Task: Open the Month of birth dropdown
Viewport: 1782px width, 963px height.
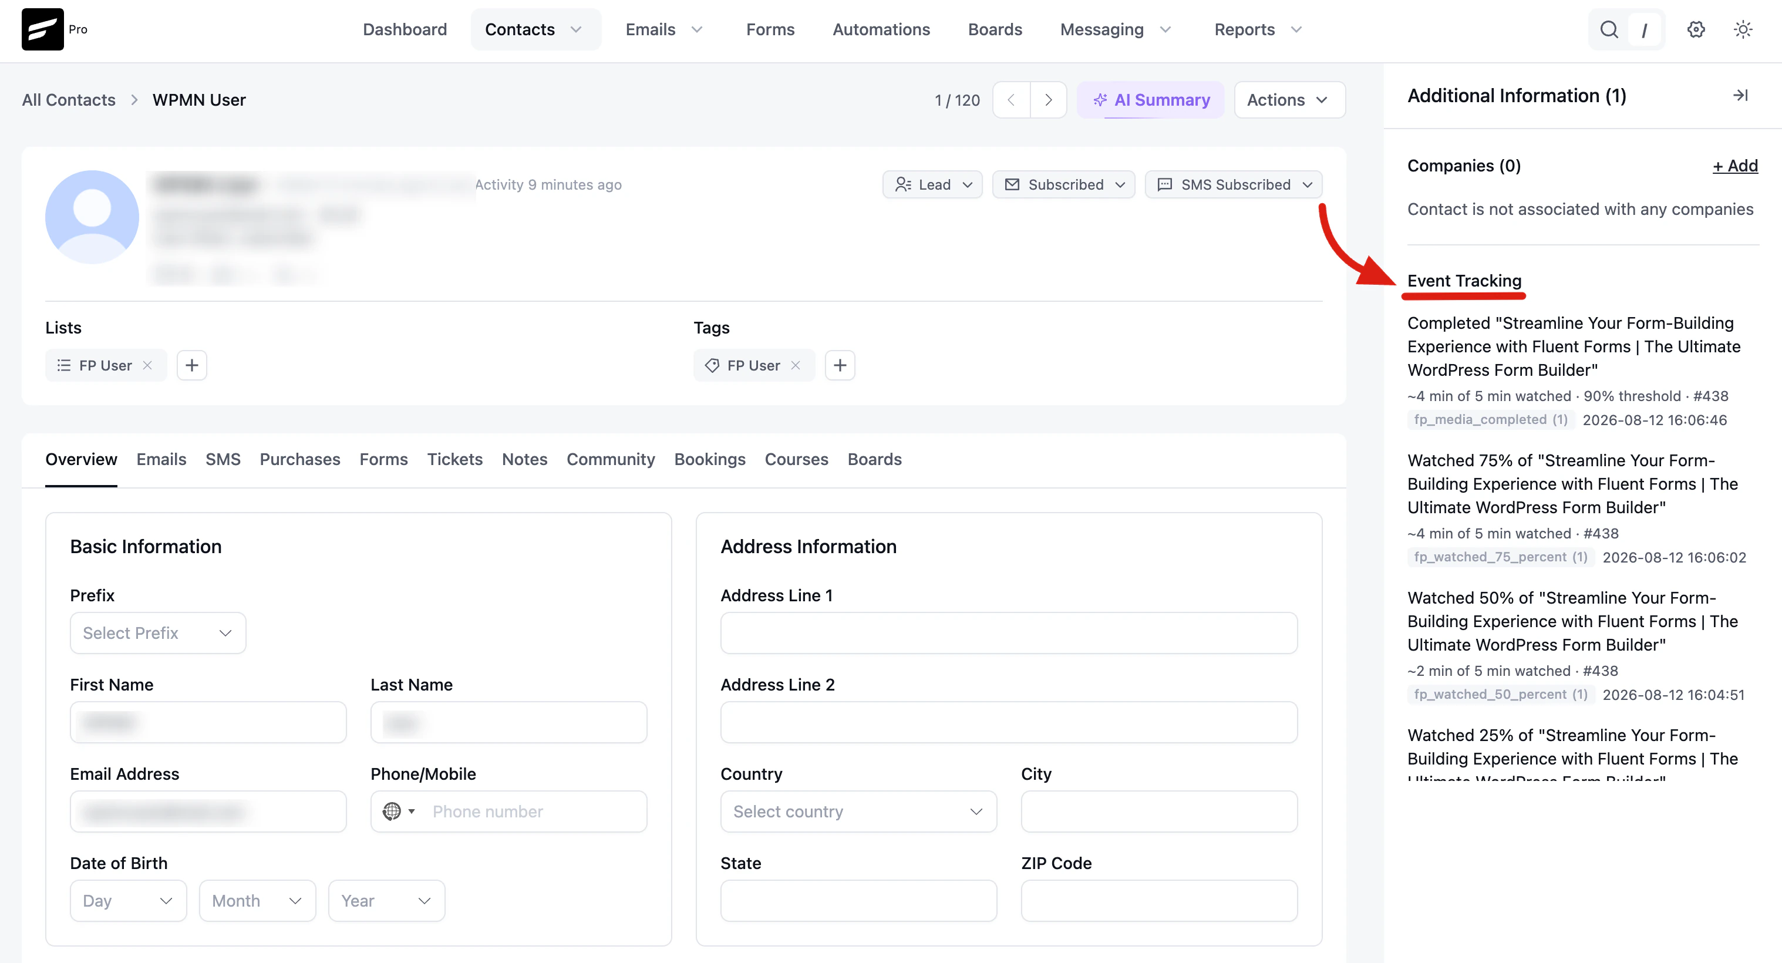Action: 257,901
